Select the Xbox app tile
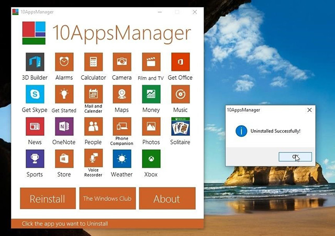The width and height of the screenshot is (335, 236). (x=151, y=159)
